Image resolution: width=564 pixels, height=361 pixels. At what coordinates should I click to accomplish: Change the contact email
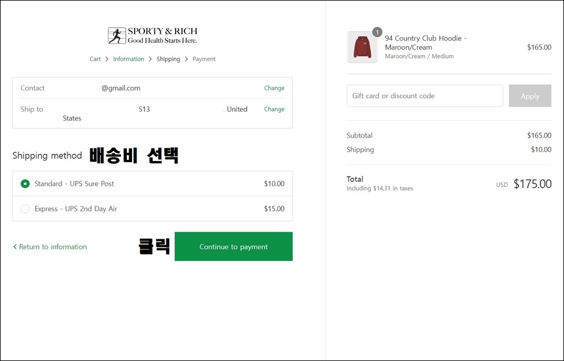[274, 88]
